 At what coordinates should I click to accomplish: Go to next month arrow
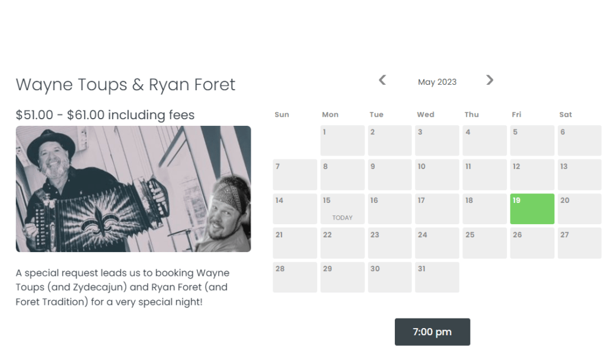[490, 80]
